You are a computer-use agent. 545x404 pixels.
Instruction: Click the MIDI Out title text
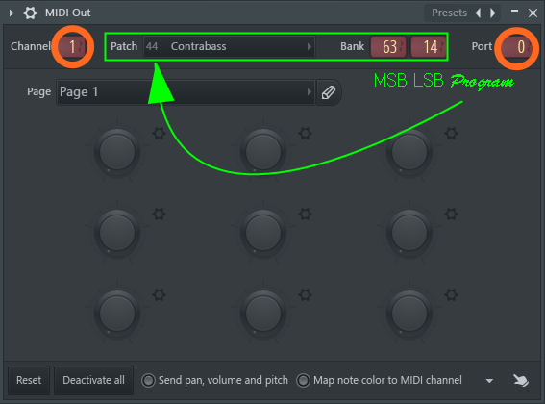68,13
